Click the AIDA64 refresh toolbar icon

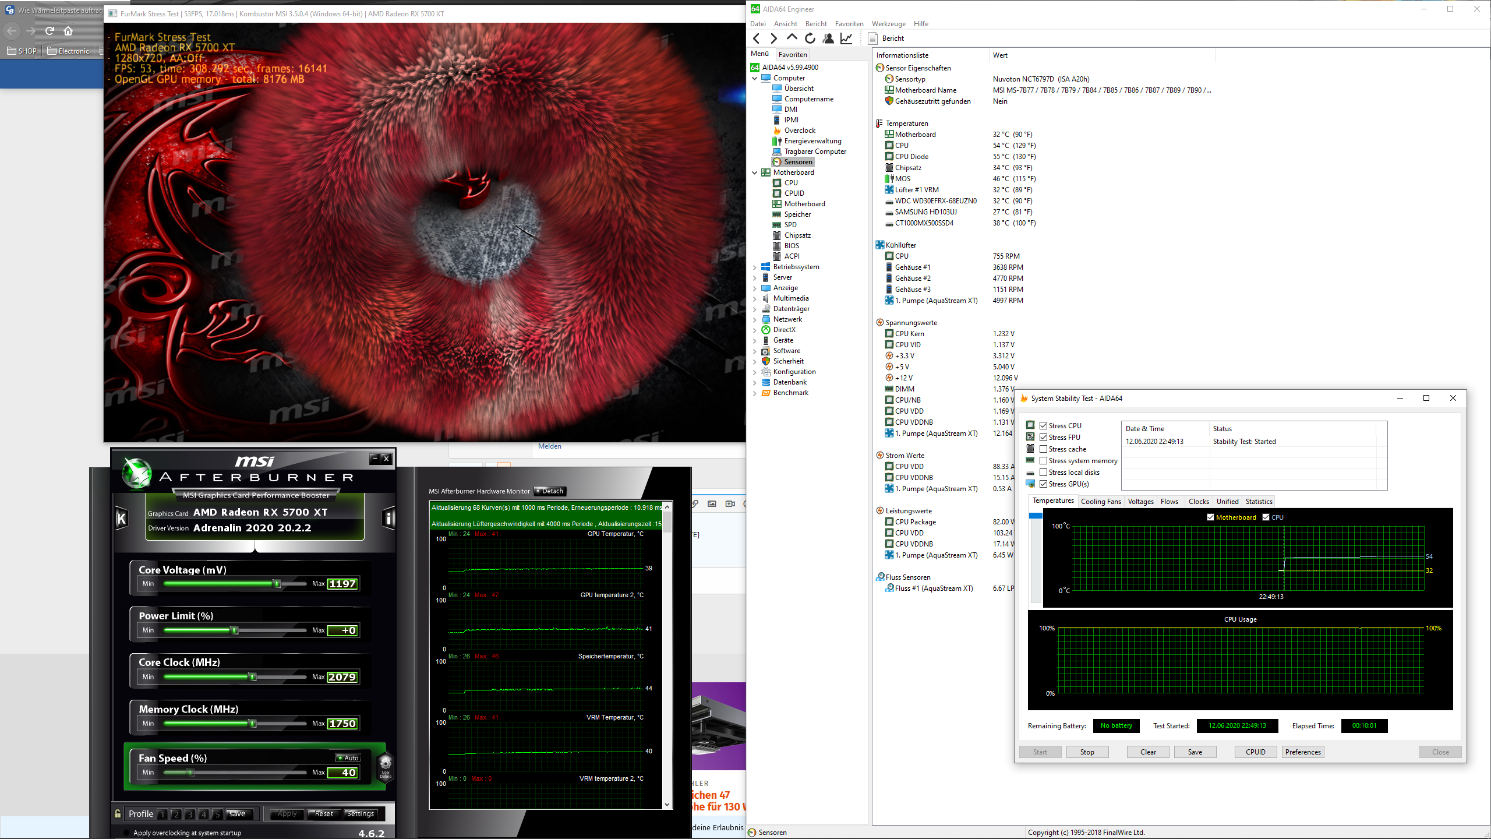pos(810,38)
